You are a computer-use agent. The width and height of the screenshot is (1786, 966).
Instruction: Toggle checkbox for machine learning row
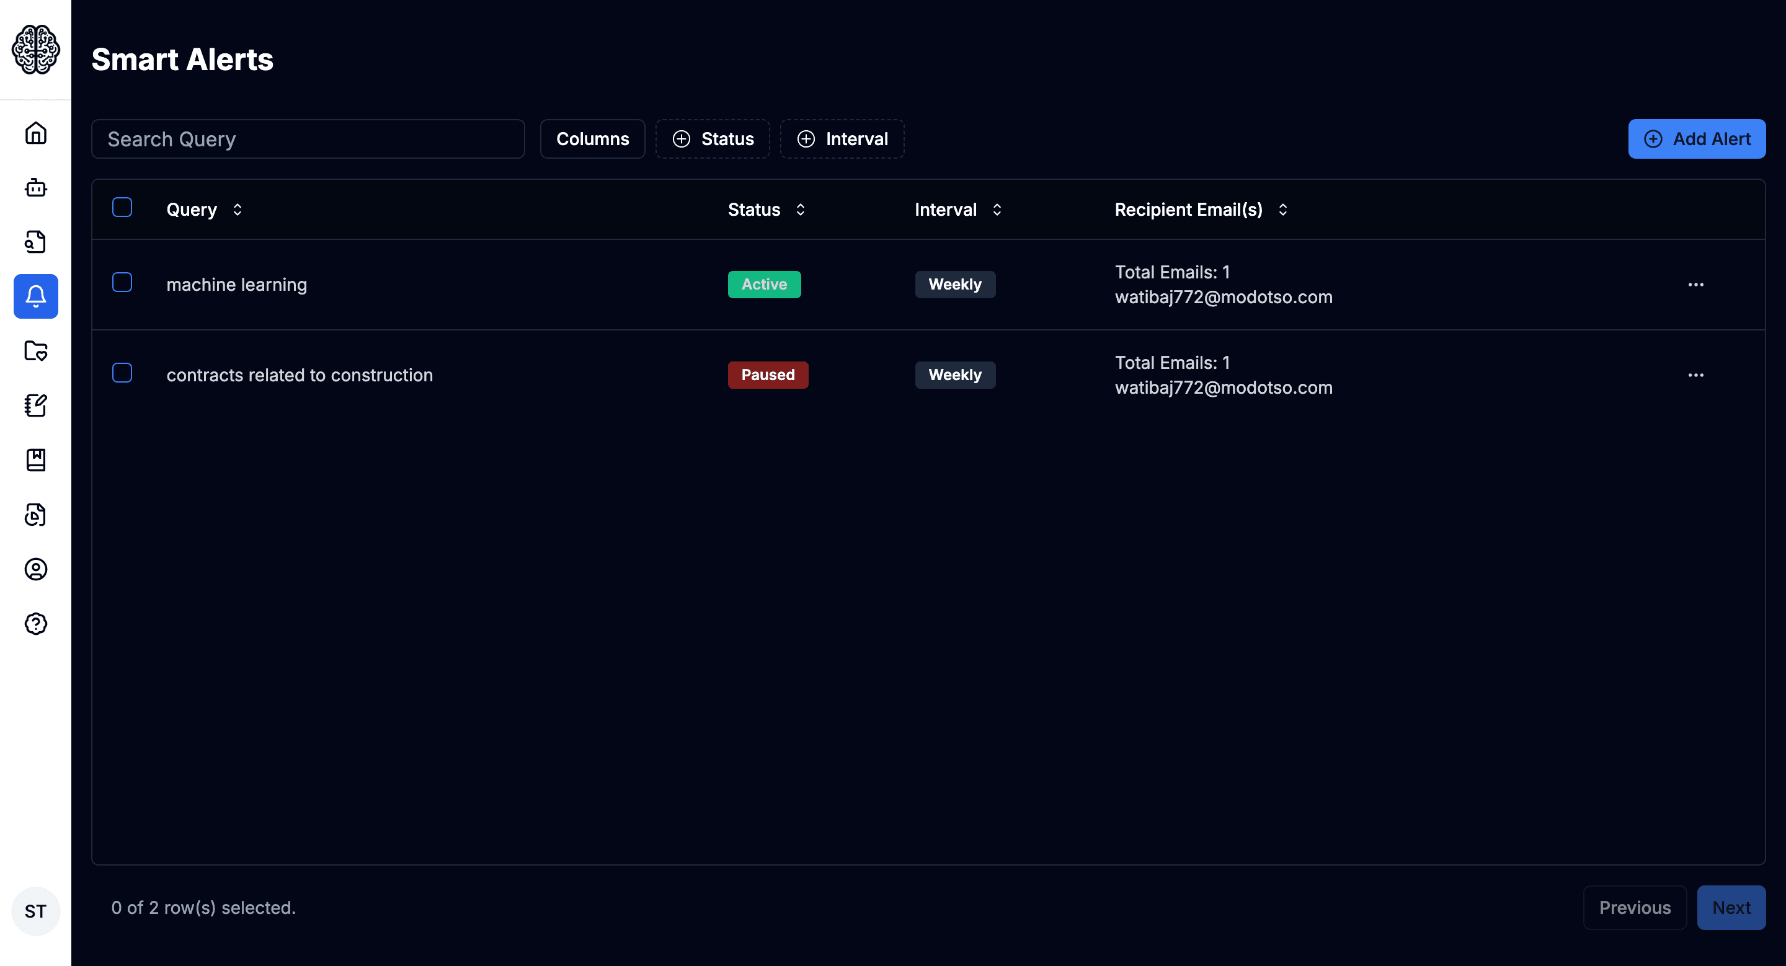pyautogui.click(x=123, y=282)
